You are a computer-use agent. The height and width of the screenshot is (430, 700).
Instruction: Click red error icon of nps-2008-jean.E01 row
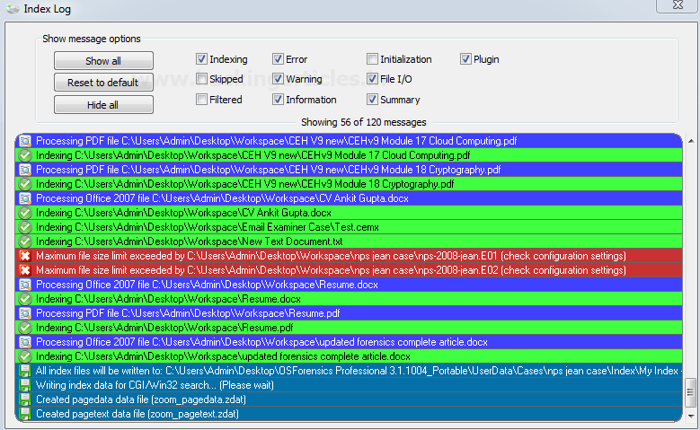click(25, 256)
